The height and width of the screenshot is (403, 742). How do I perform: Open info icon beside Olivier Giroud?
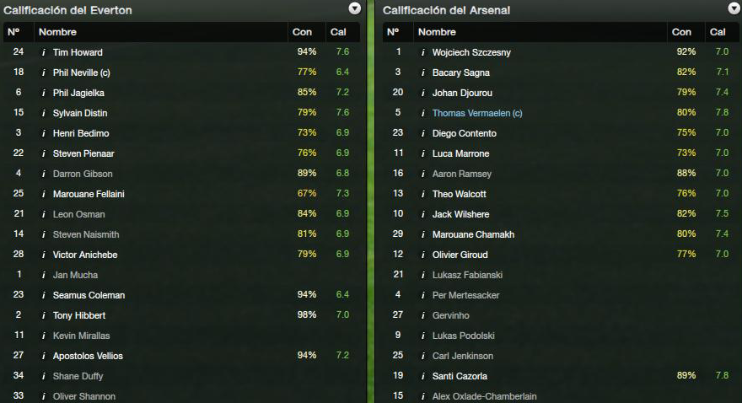[423, 255]
